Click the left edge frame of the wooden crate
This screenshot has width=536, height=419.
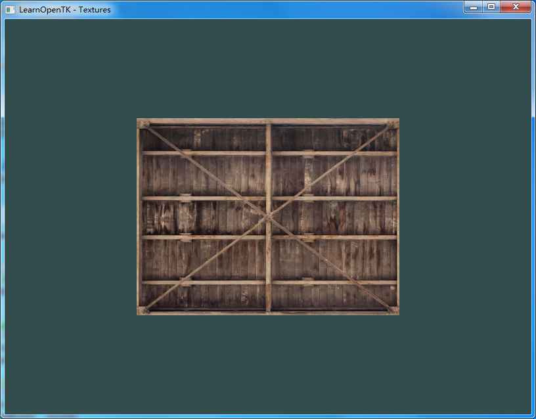(139, 217)
